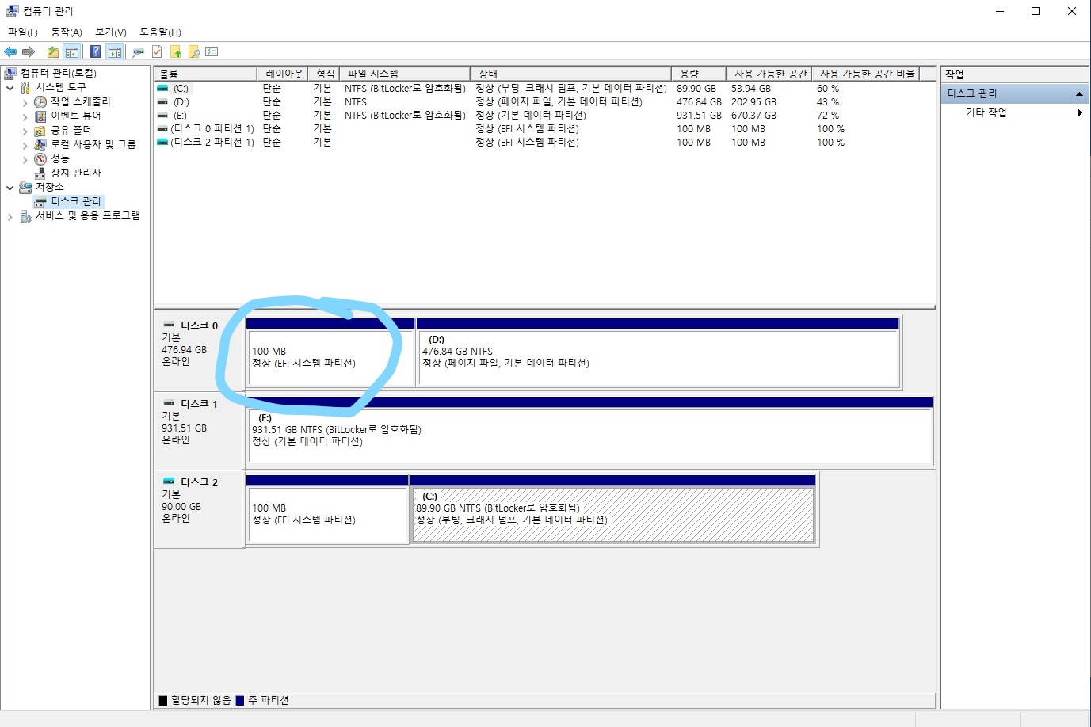Image resolution: width=1091 pixels, height=727 pixels.
Task: Select the 디스크 2 disk label panel
Action: click(x=200, y=509)
